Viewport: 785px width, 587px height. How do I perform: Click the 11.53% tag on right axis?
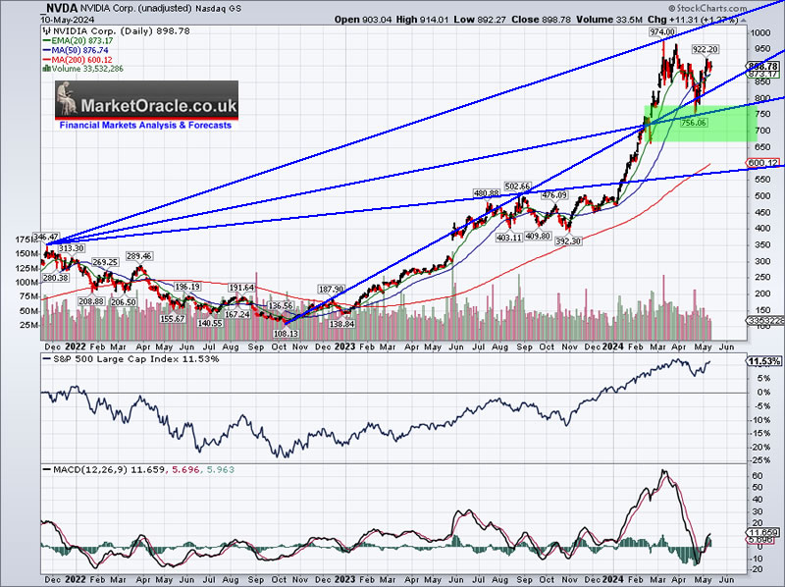(x=763, y=361)
